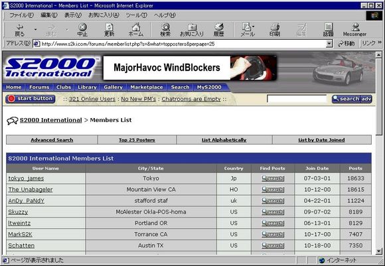Open the Search (検索) toolbar icon
The image size is (385, 266).
pos(165,30)
